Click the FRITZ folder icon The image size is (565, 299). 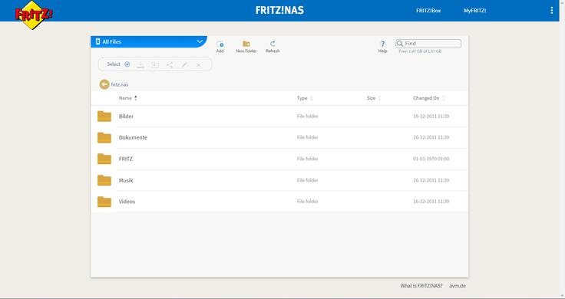click(x=104, y=159)
